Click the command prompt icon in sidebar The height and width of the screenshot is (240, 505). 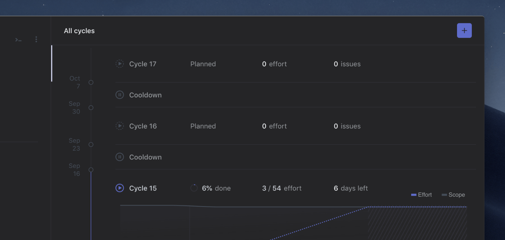point(18,40)
